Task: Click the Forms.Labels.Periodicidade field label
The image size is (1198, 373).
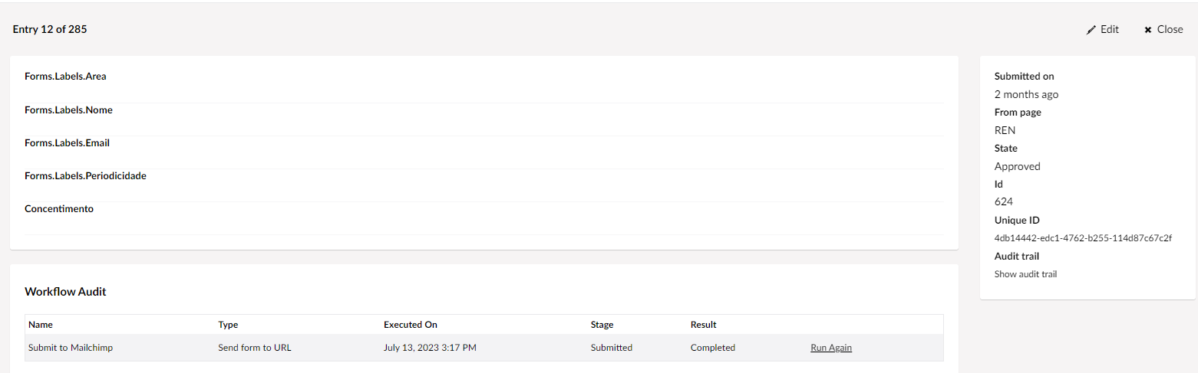Action: pyautogui.click(x=85, y=176)
